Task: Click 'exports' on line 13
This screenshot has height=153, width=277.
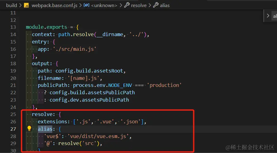Action: click(57, 27)
